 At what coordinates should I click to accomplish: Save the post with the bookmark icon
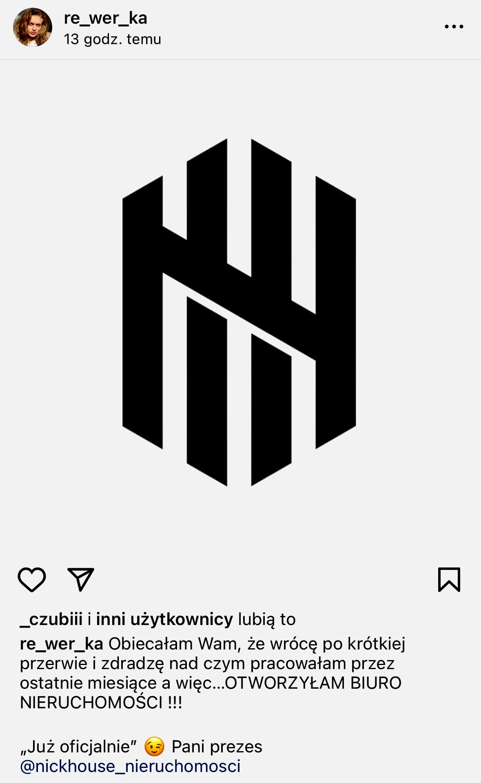point(449,579)
